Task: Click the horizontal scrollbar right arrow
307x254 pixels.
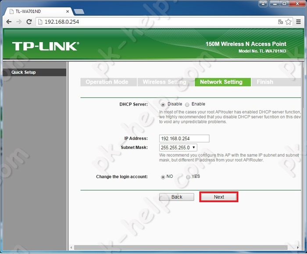Action: (x=298, y=247)
